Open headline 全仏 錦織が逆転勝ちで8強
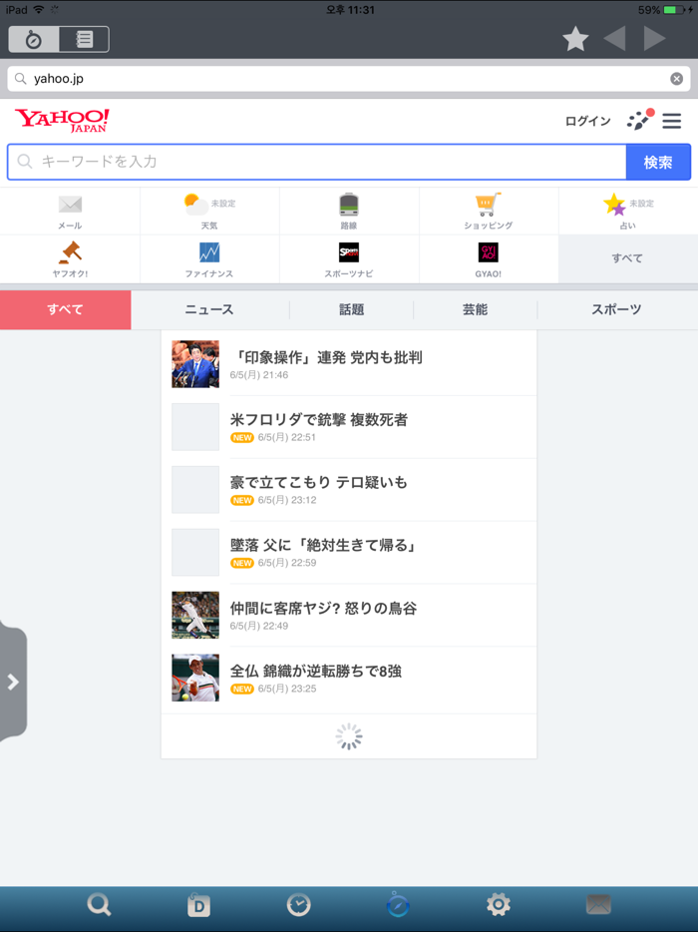 [x=316, y=672]
